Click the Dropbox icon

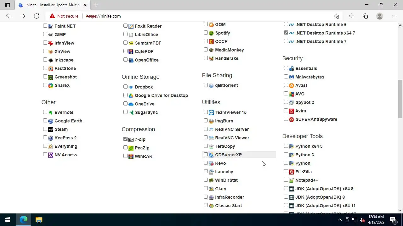point(131,87)
